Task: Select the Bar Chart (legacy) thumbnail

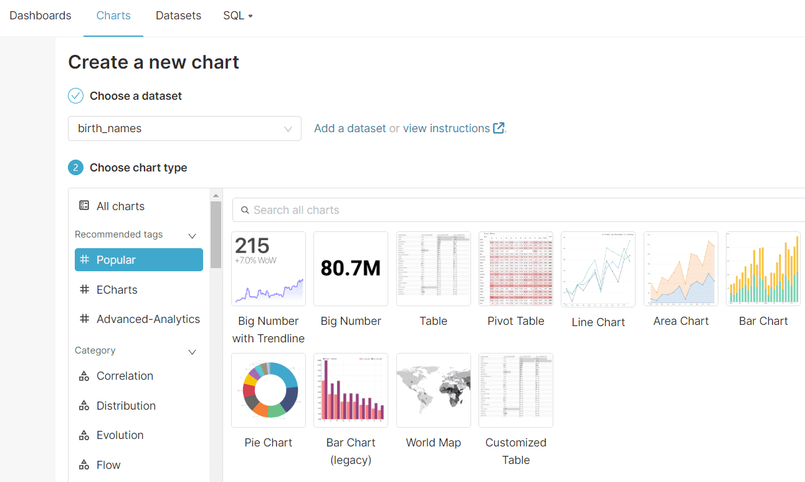Action: pyautogui.click(x=351, y=390)
